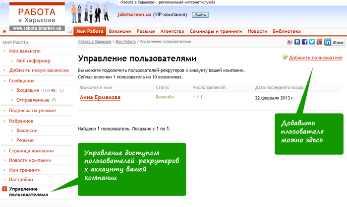Click the Фамилия и имя column header
This screenshot has height=207, width=347.
[96, 87]
